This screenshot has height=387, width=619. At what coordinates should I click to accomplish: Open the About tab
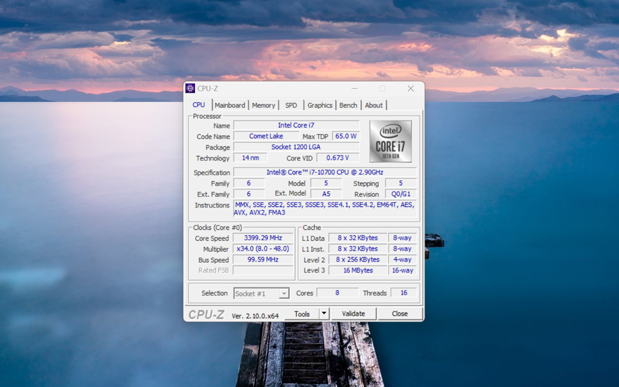pos(373,105)
